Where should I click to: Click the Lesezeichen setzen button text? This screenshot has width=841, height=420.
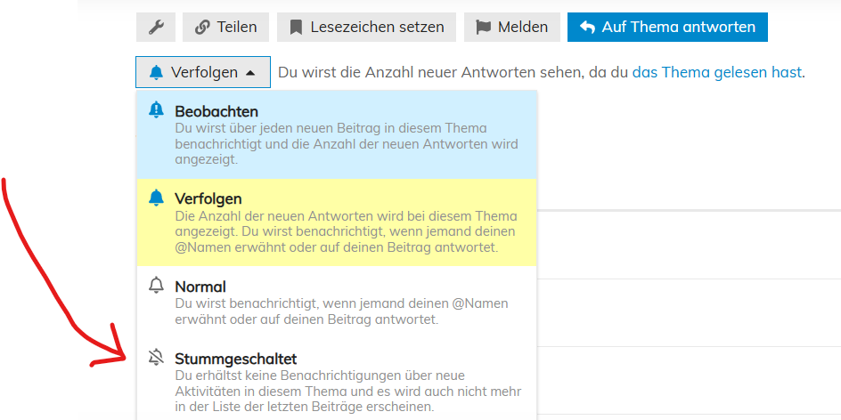click(377, 27)
